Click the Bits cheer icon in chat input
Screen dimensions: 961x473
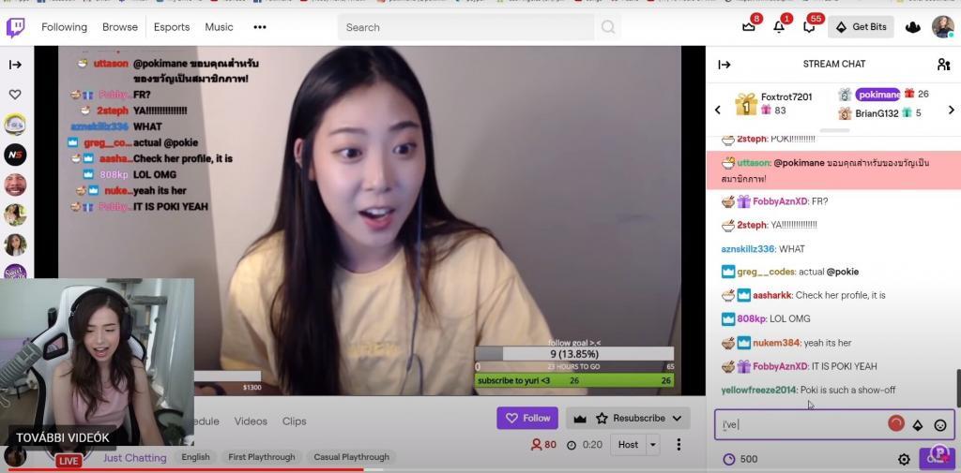918,425
